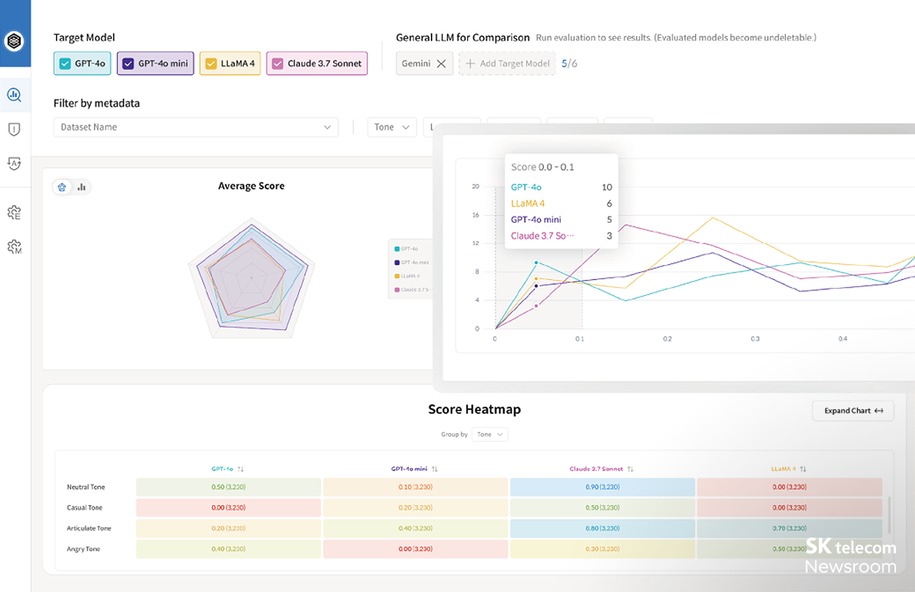This screenshot has height=592, width=915.
Task: Click the Expand Chart button
Action: [x=853, y=410]
